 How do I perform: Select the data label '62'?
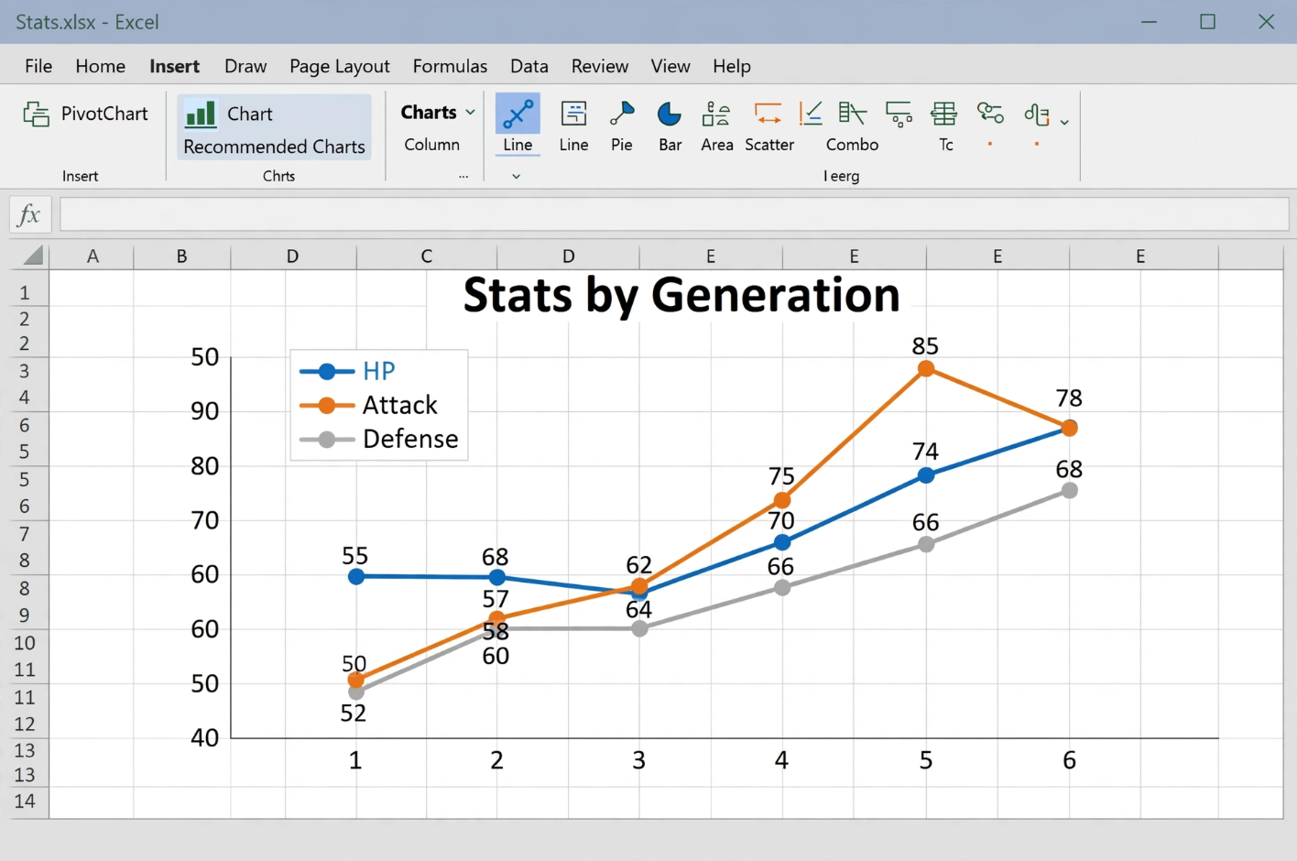click(638, 565)
